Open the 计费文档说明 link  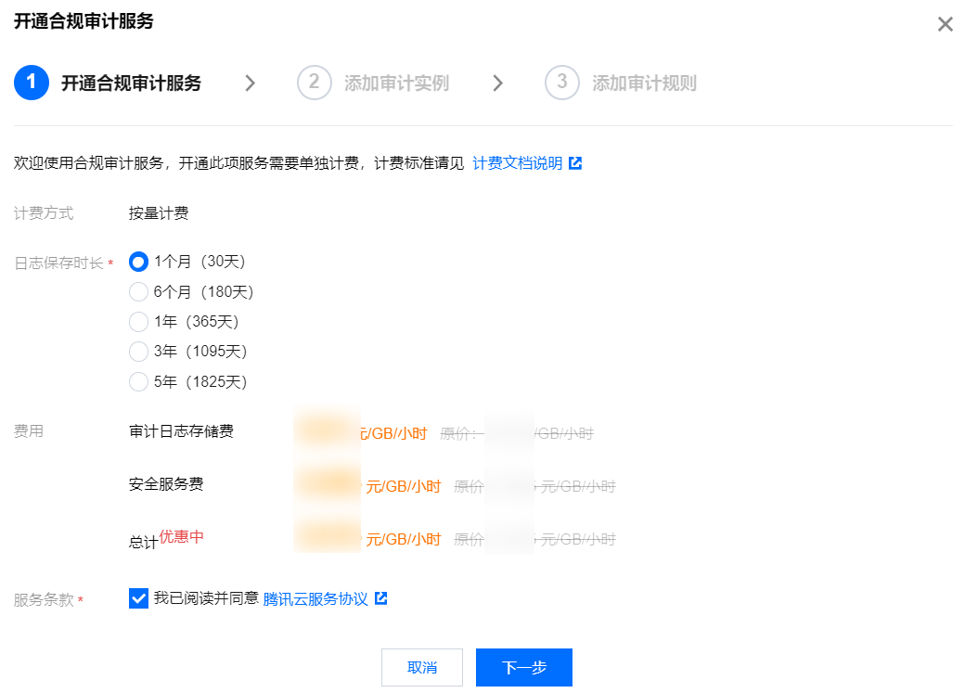[x=517, y=163]
